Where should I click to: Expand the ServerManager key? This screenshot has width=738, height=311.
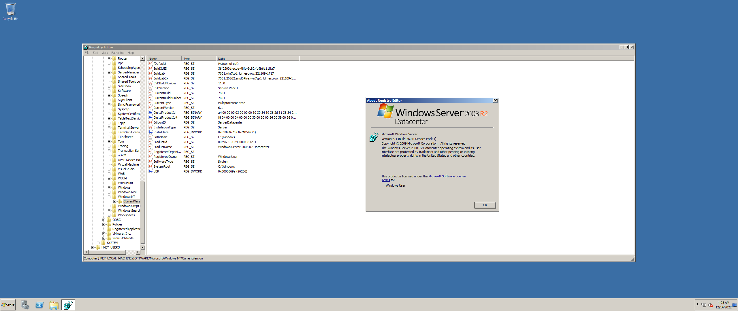point(109,72)
